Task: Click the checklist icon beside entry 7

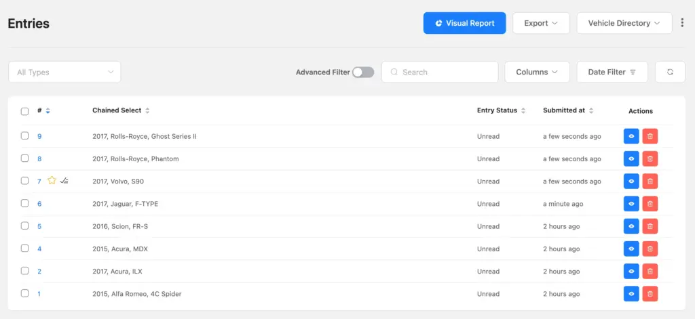Action: pos(64,181)
